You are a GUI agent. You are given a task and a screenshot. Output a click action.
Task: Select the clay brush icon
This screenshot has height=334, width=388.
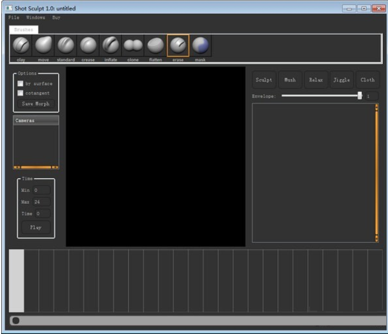click(21, 46)
